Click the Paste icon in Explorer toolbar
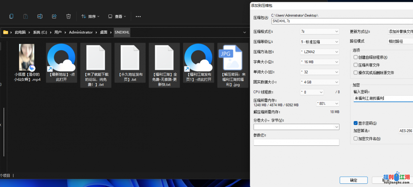The height and width of the screenshot is (187, 413). click(25, 16)
